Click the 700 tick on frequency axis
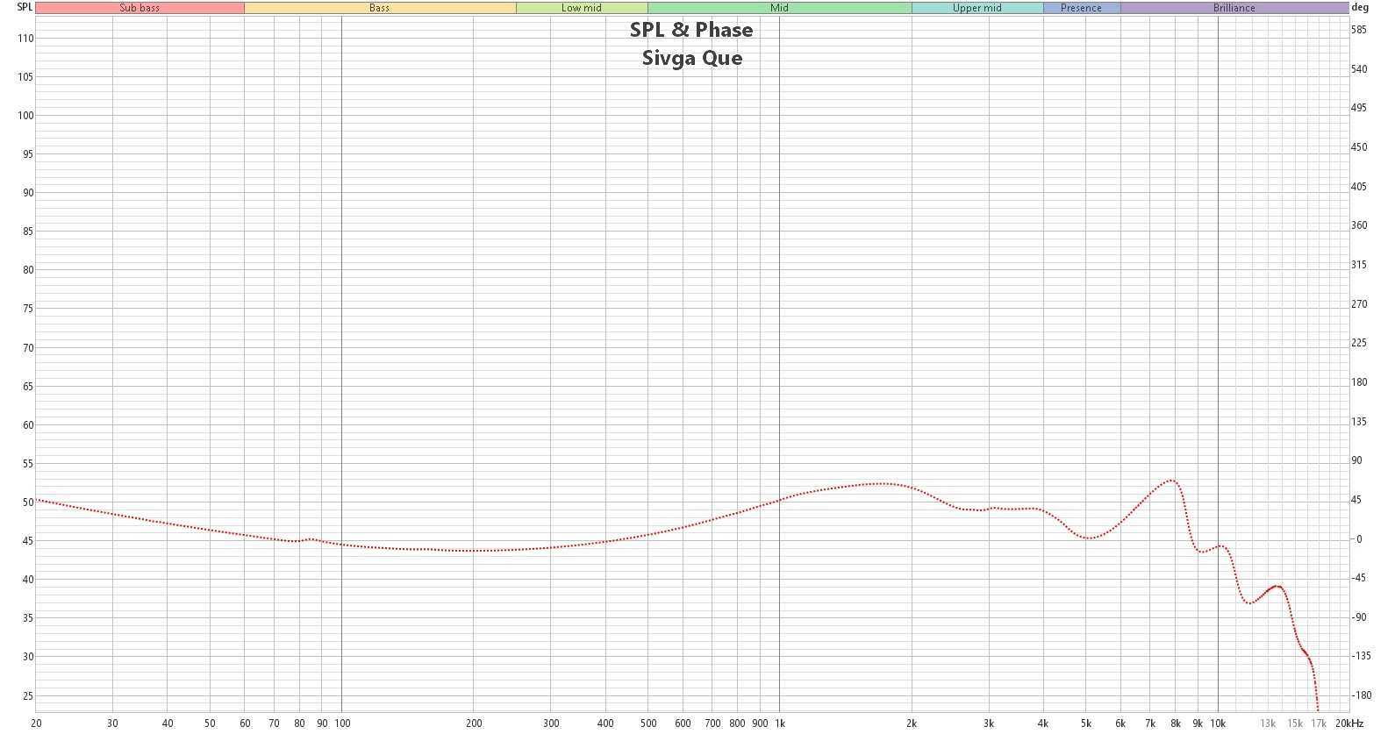 click(712, 723)
